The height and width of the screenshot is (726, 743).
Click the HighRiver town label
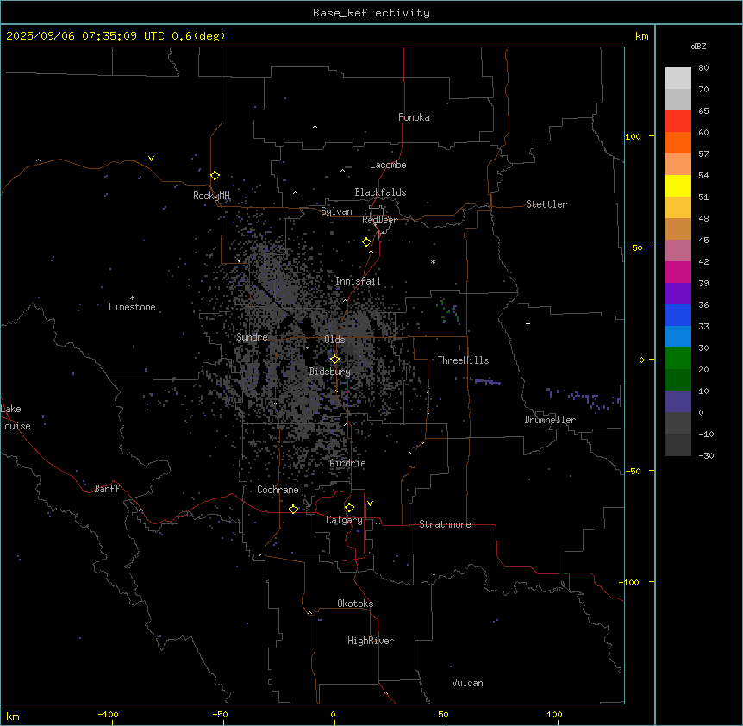(371, 641)
